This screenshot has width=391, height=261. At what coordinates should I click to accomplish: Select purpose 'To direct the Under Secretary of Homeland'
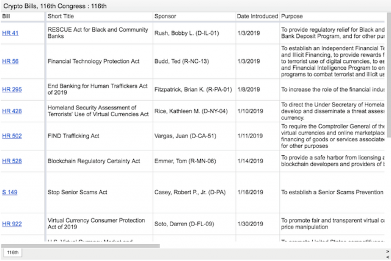[x=332, y=111]
